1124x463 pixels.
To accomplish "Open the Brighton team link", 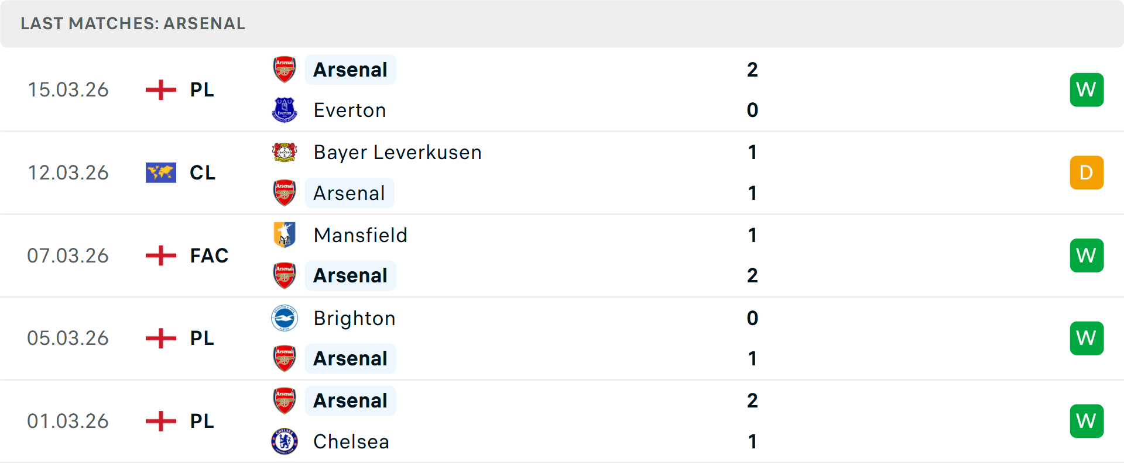I will (354, 318).
